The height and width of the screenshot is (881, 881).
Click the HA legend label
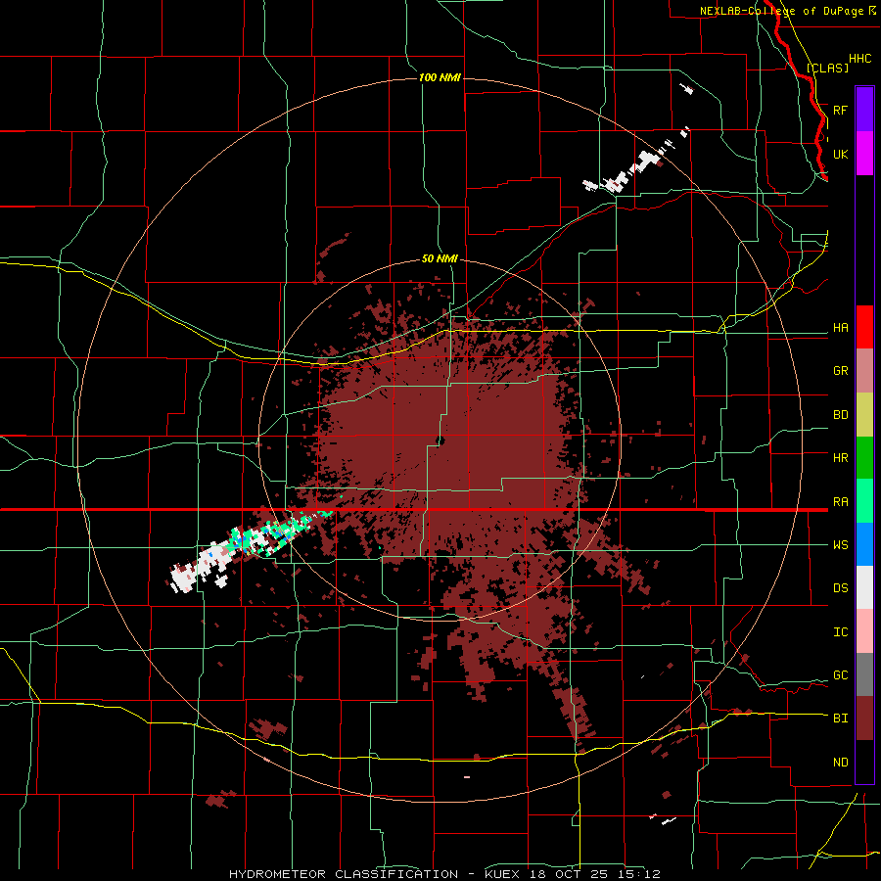tap(840, 328)
